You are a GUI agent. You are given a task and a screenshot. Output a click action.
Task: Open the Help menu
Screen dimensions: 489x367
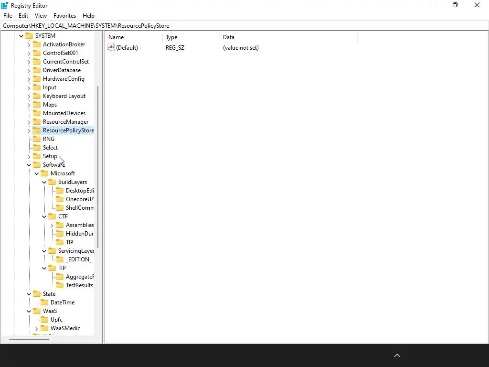point(88,16)
